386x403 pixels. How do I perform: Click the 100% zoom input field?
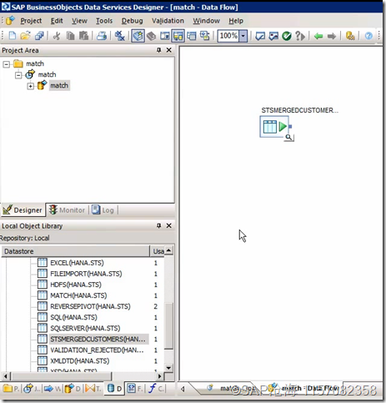tap(228, 36)
